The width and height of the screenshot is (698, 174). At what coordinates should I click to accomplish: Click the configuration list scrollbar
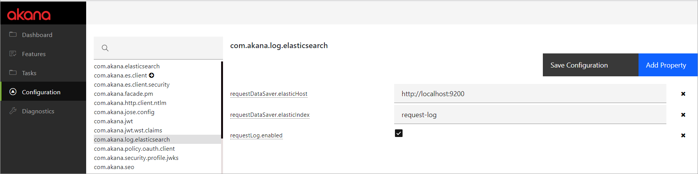[x=222, y=100]
